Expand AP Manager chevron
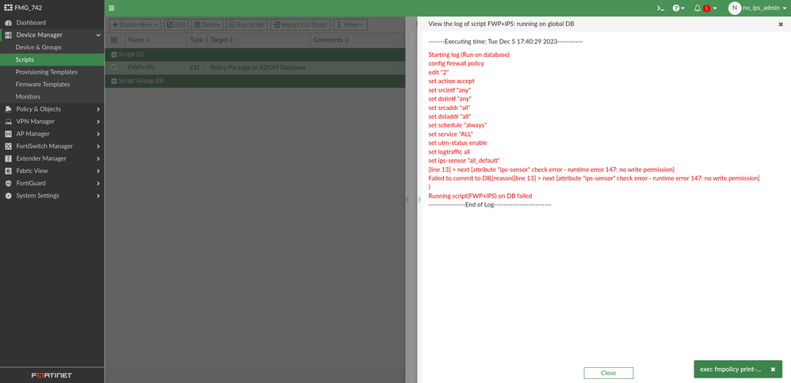 click(98, 134)
